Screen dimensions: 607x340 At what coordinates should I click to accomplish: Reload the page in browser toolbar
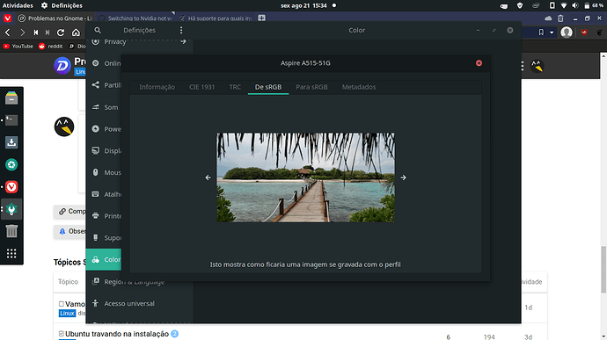pos(61,33)
